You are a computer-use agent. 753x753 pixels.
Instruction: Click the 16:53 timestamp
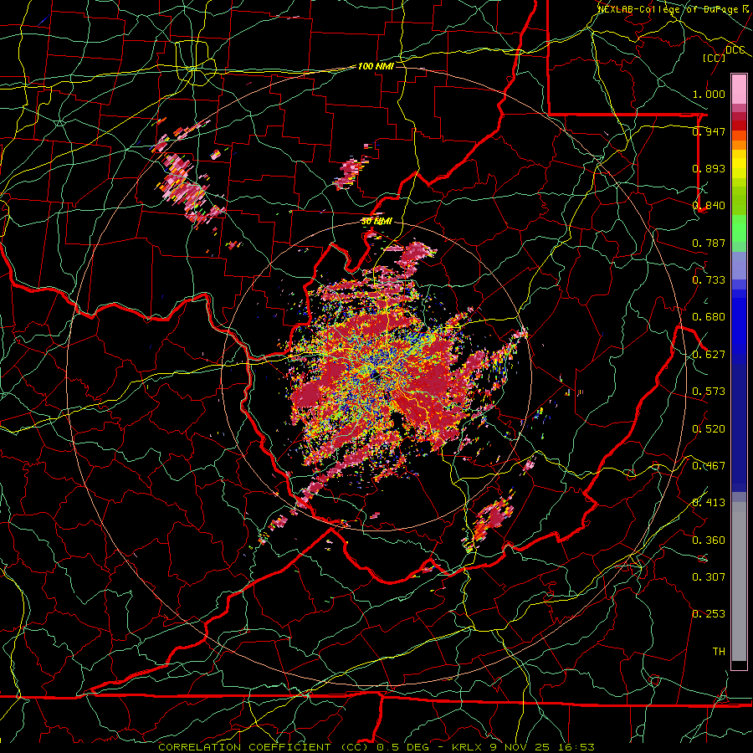point(578,747)
